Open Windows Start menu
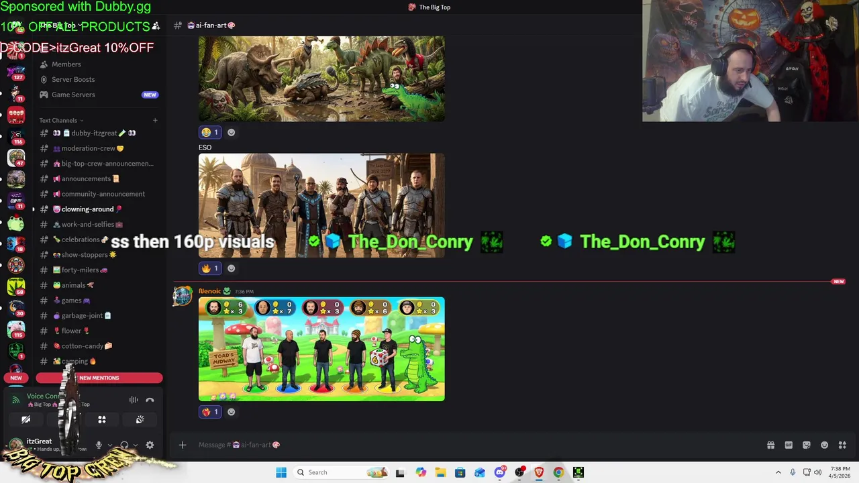Image resolution: width=859 pixels, height=483 pixels. [x=281, y=472]
